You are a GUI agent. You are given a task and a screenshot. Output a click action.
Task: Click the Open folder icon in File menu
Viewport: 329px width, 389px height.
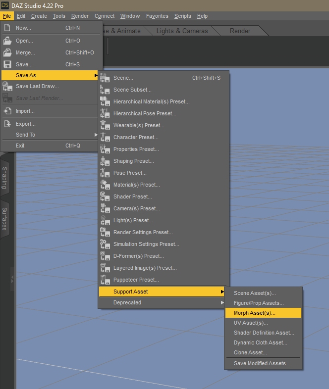(7, 41)
